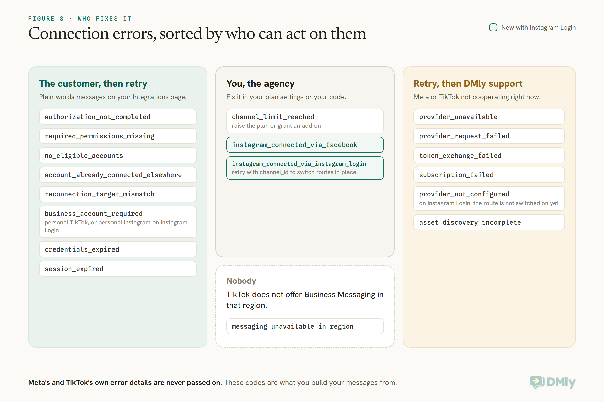Click 'personal TikTok, or personal Instagram' note
This screenshot has height=402, width=604.
(116, 226)
